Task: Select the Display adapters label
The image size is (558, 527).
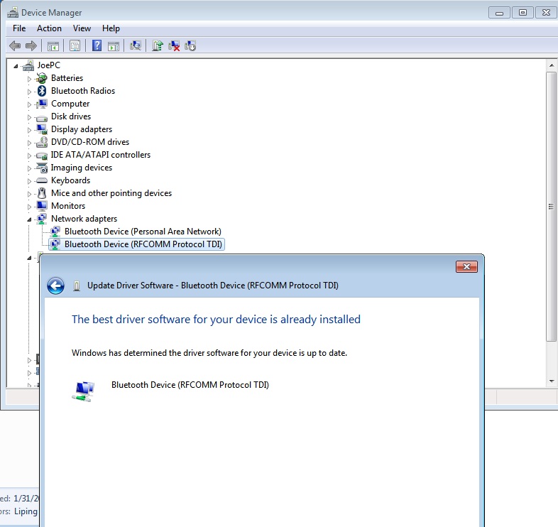Action: [82, 129]
